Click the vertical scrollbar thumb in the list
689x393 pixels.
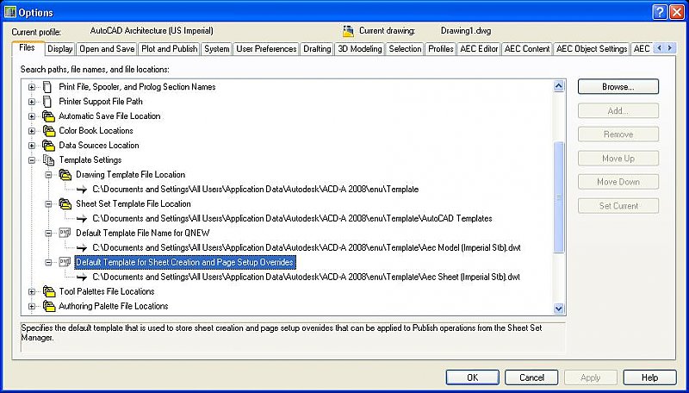(x=559, y=197)
